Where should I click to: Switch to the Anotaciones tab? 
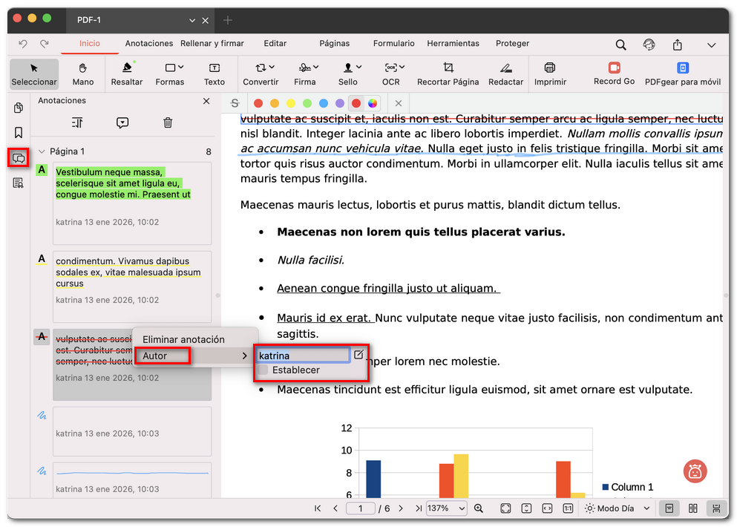[148, 44]
